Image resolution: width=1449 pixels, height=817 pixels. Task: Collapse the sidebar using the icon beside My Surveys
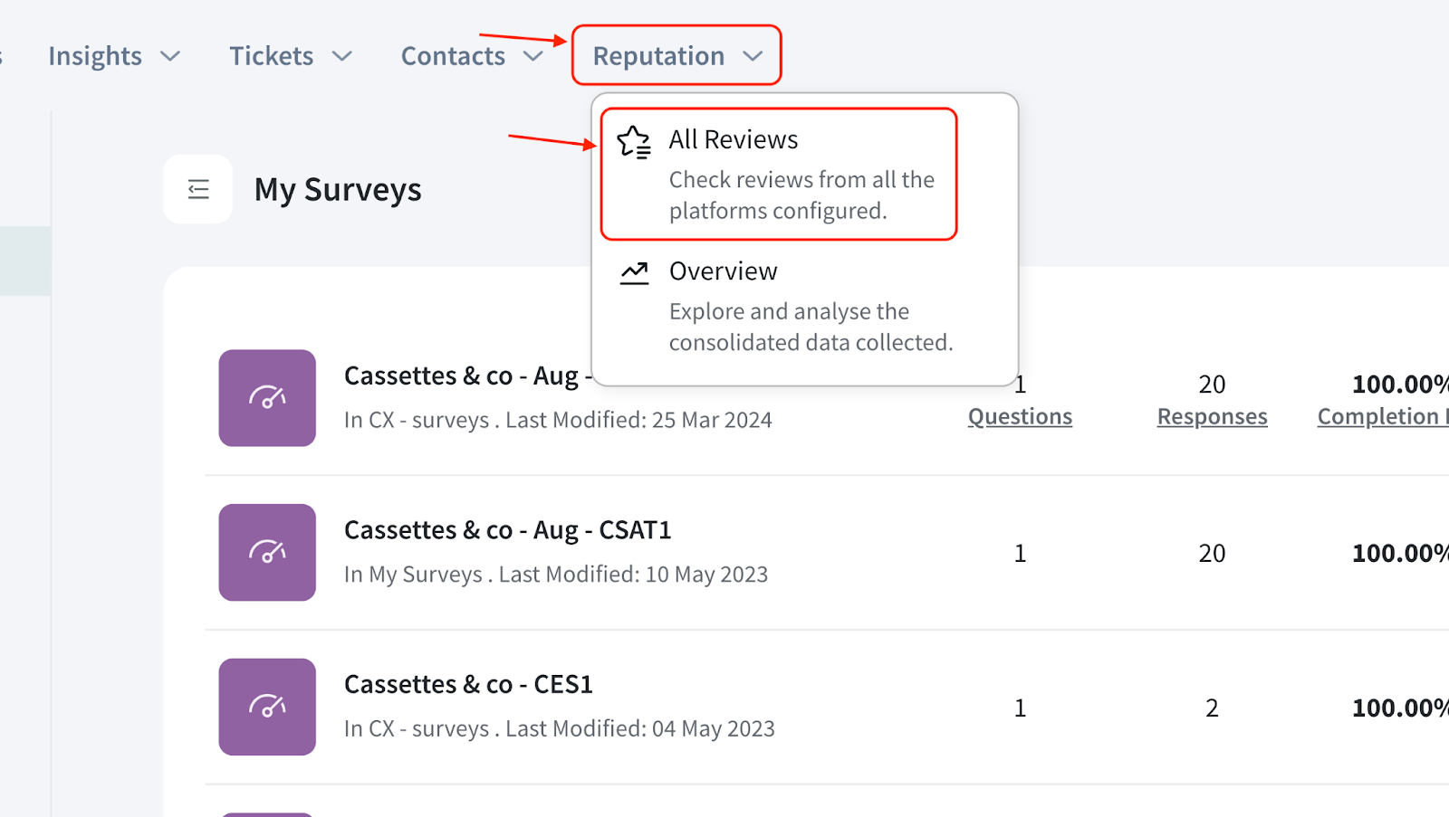point(198,189)
